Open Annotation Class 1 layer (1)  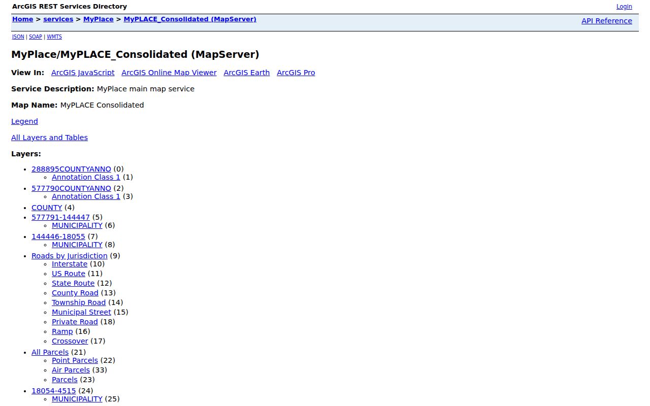86,177
